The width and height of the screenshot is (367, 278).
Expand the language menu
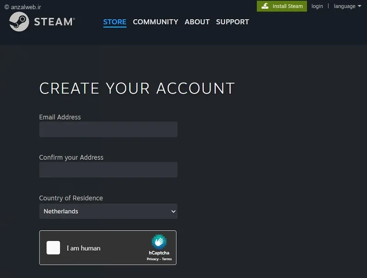pos(347,6)
